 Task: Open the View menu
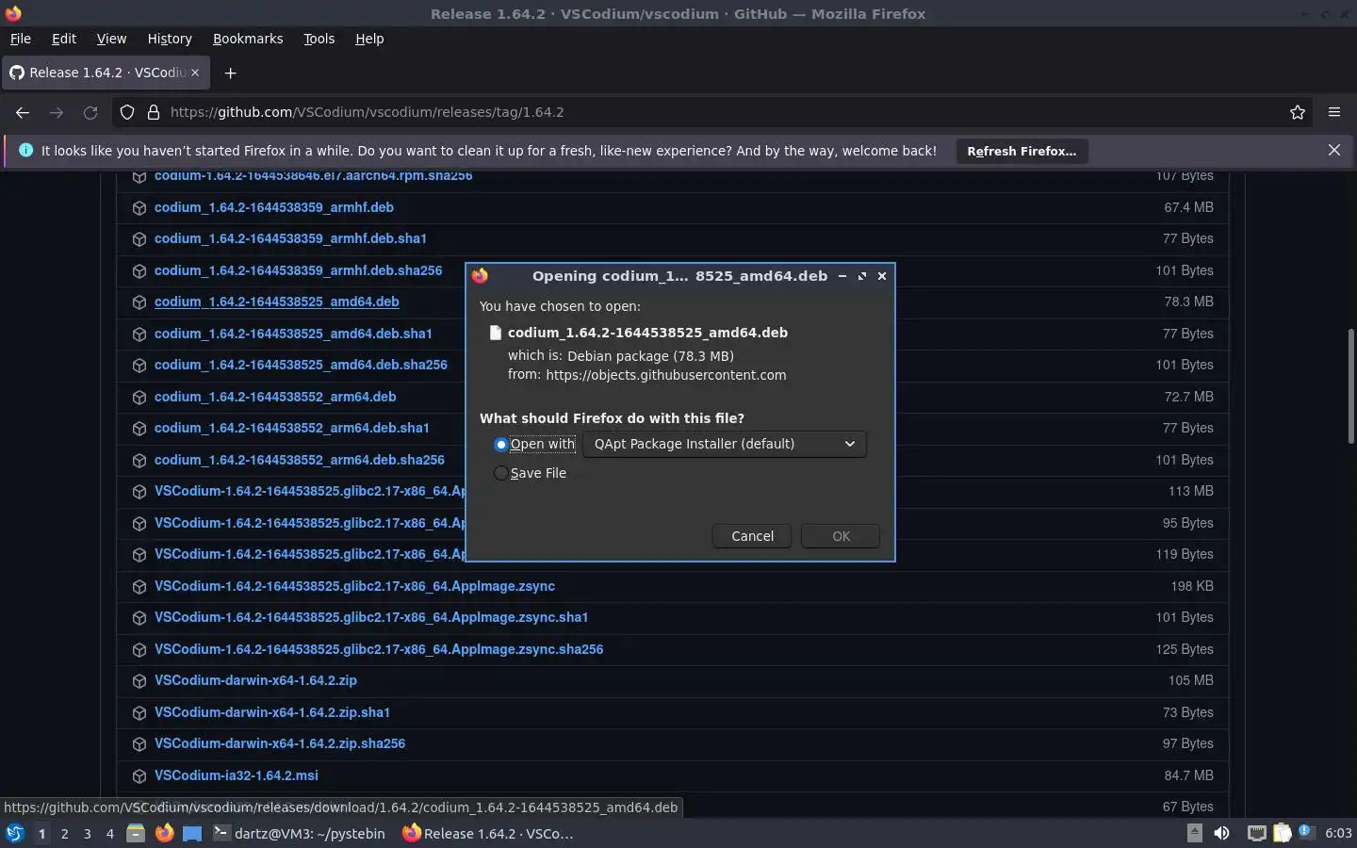[111, 39]
